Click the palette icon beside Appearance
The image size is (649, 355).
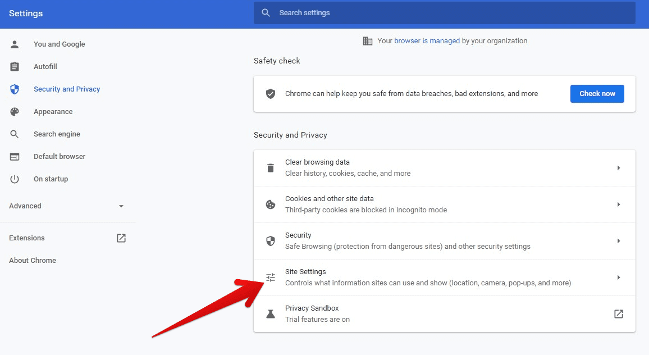tap(15, 111)
